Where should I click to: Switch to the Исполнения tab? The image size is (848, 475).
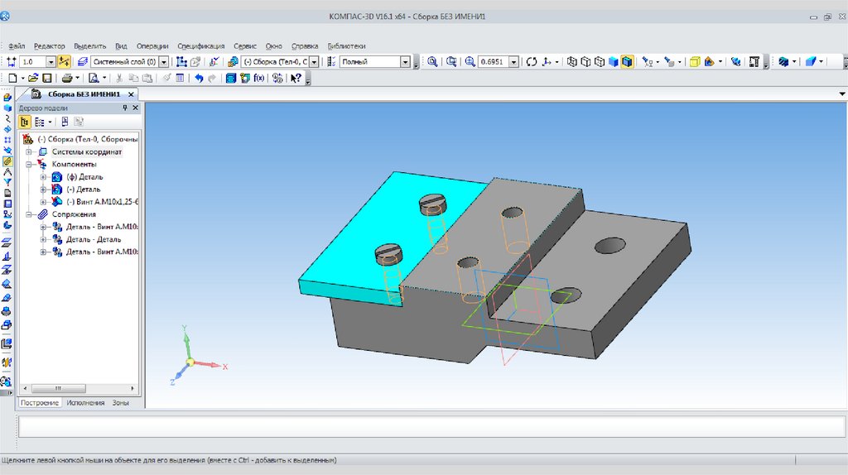tap(85, 402)
